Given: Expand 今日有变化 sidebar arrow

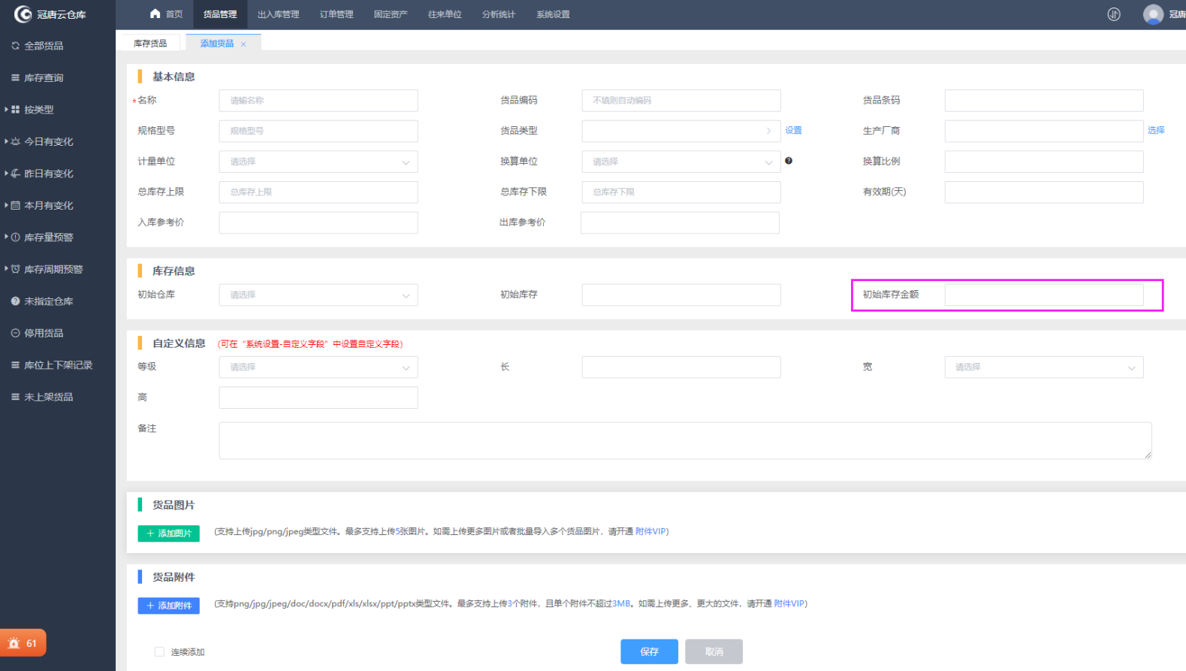Looking at the screenshot, I should tap(6, 141).
